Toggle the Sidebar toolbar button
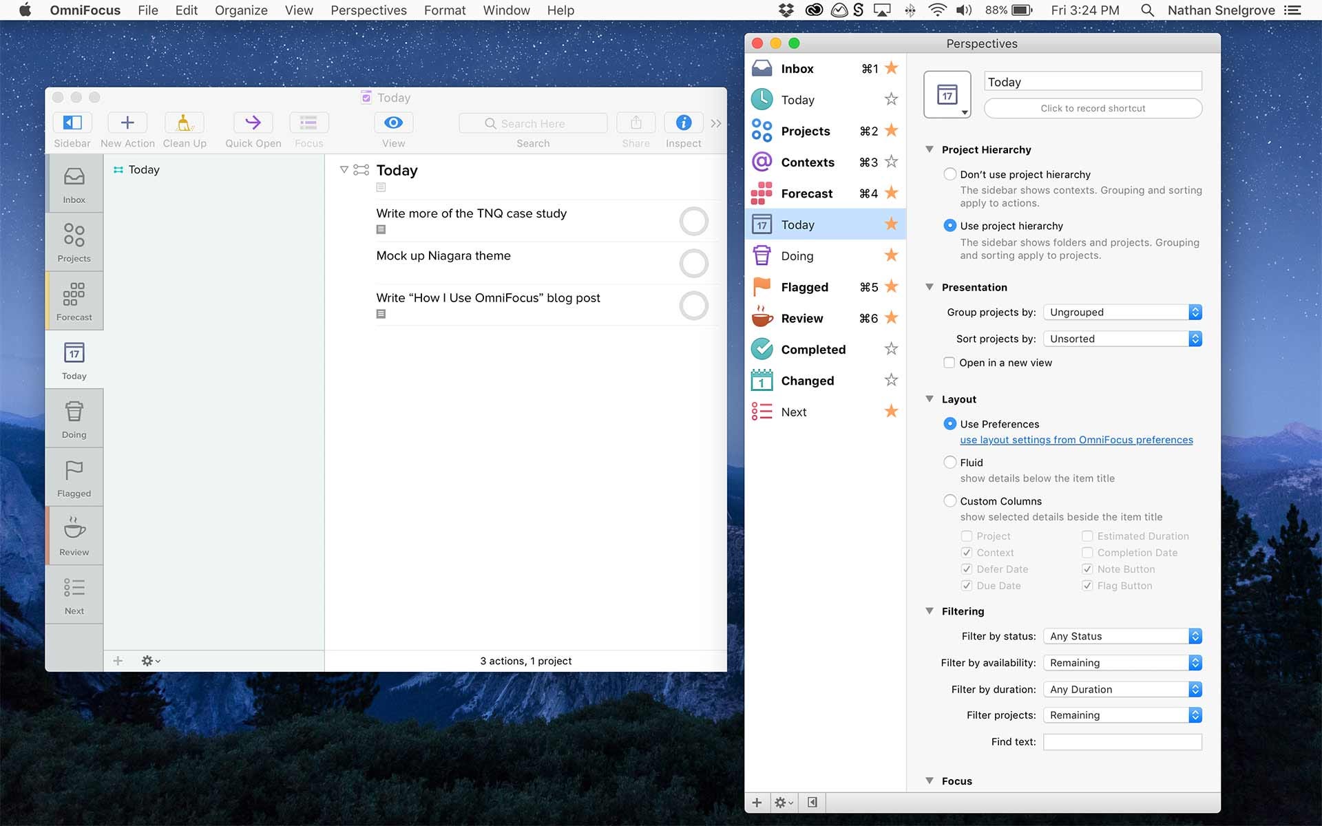Viewport: 1322px width, 826px height. point(72,123)
